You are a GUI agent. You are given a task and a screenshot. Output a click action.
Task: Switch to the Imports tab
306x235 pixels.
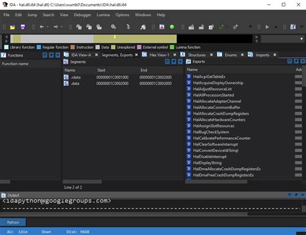[x=262, y=55]
